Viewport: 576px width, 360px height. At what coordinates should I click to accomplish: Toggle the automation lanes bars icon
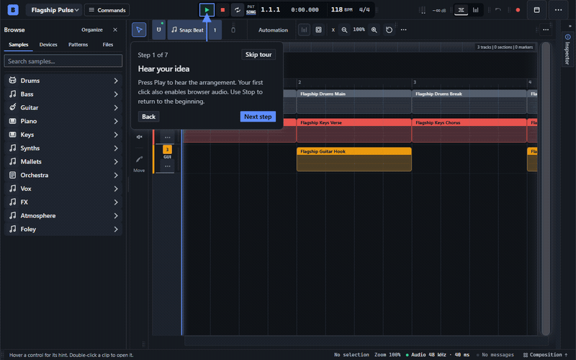pos(304,30)
